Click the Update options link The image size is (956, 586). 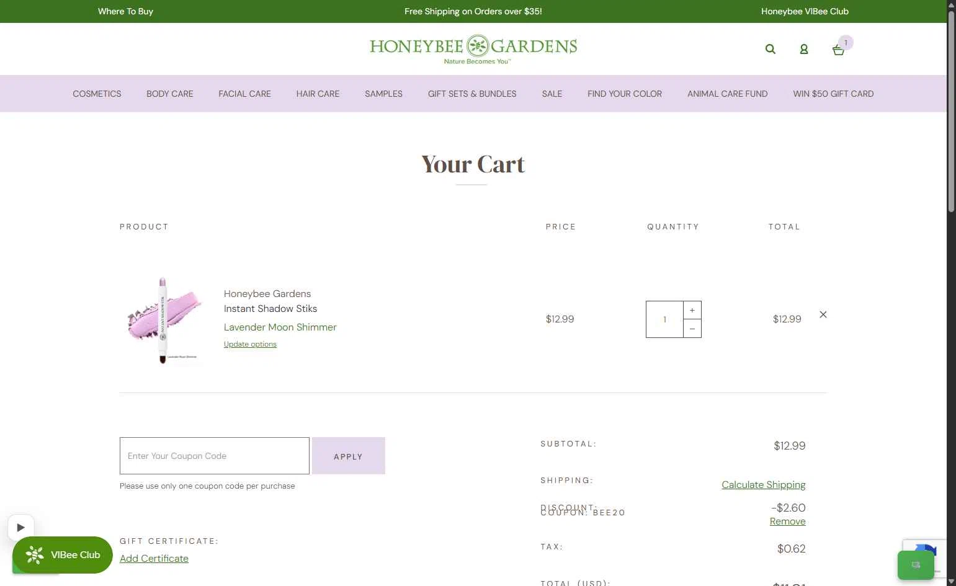click(x=250, y=344)
